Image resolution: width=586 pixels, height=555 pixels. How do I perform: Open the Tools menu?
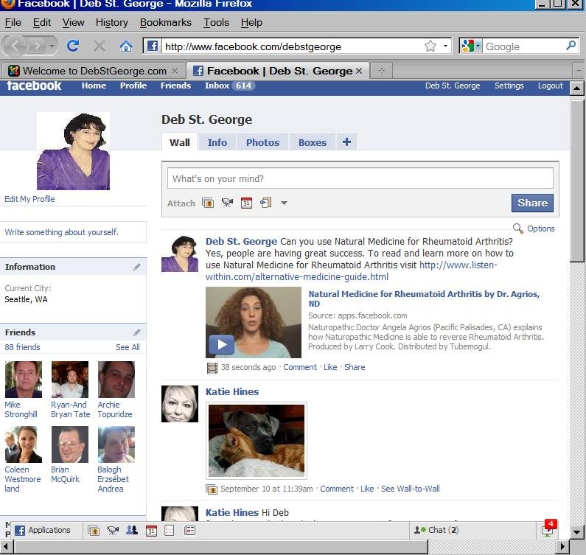pyautogui.click(x=216, y=22)
